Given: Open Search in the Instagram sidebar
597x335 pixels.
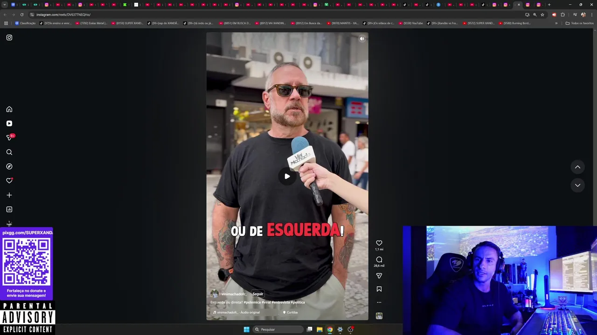Looking at the screenshot, I should (9, 152).
